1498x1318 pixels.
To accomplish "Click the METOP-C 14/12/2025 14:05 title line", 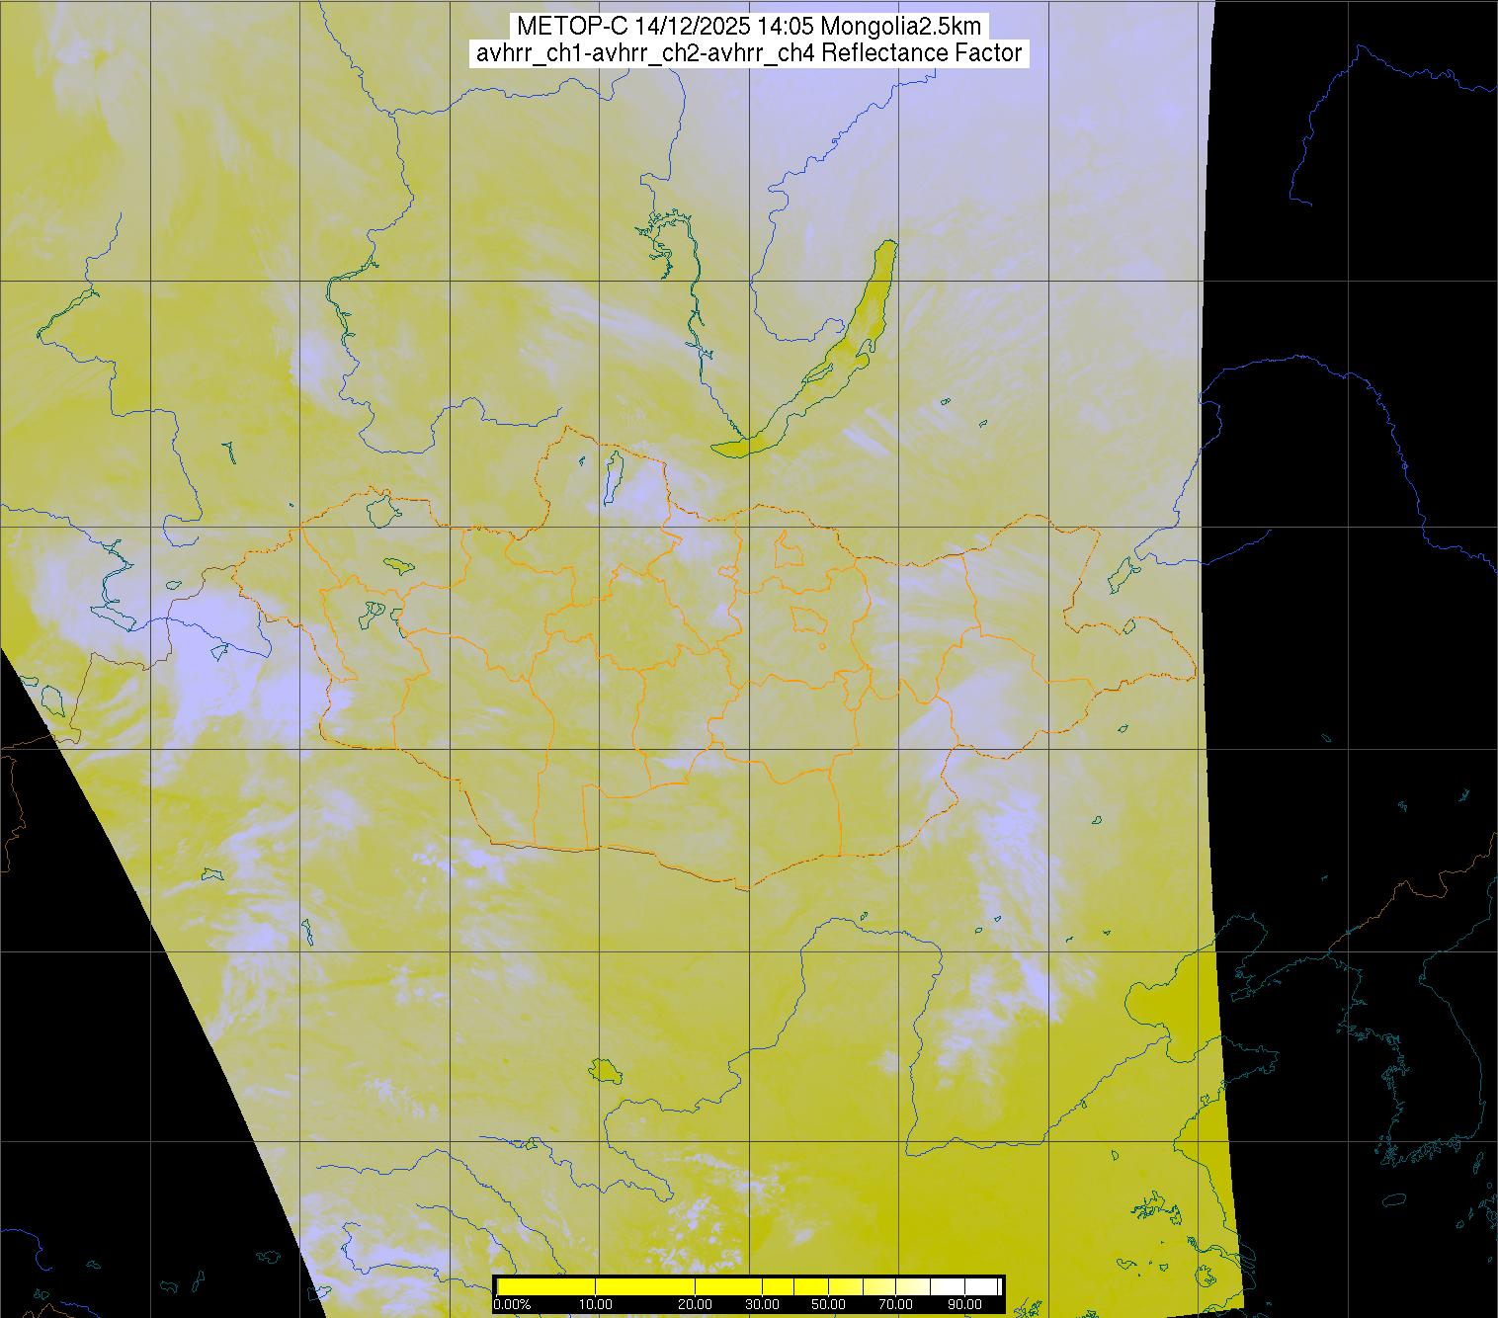I will (749, 27).
